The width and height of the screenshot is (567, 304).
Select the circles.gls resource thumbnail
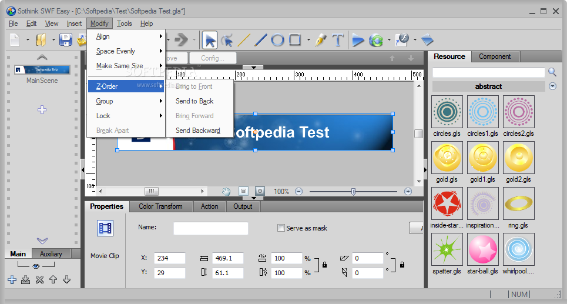pyautogui.click(x=447, y=112)
